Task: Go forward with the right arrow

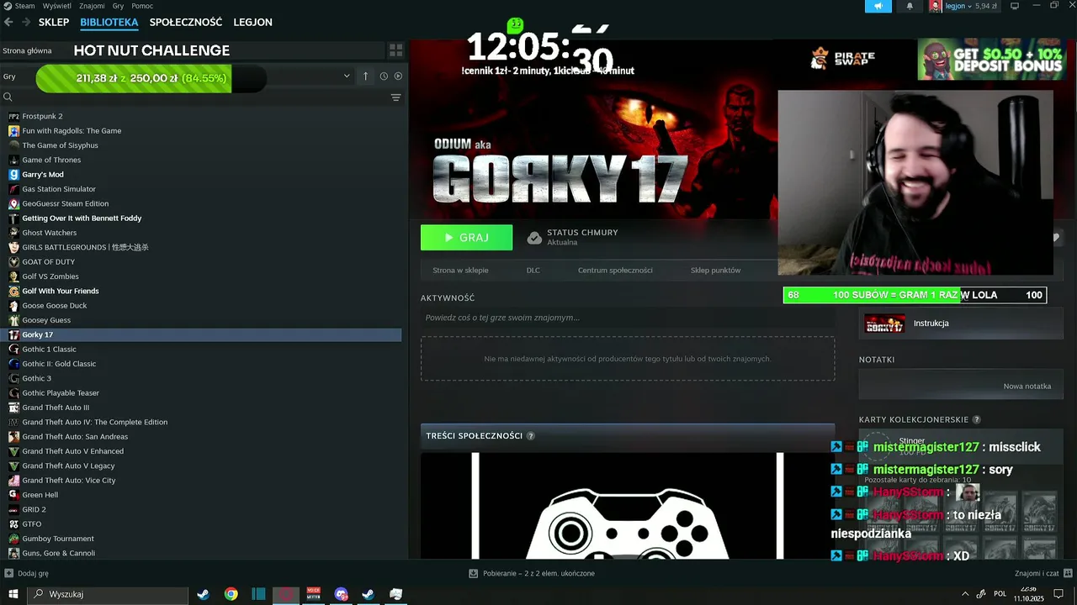Action: coord(26,23)
